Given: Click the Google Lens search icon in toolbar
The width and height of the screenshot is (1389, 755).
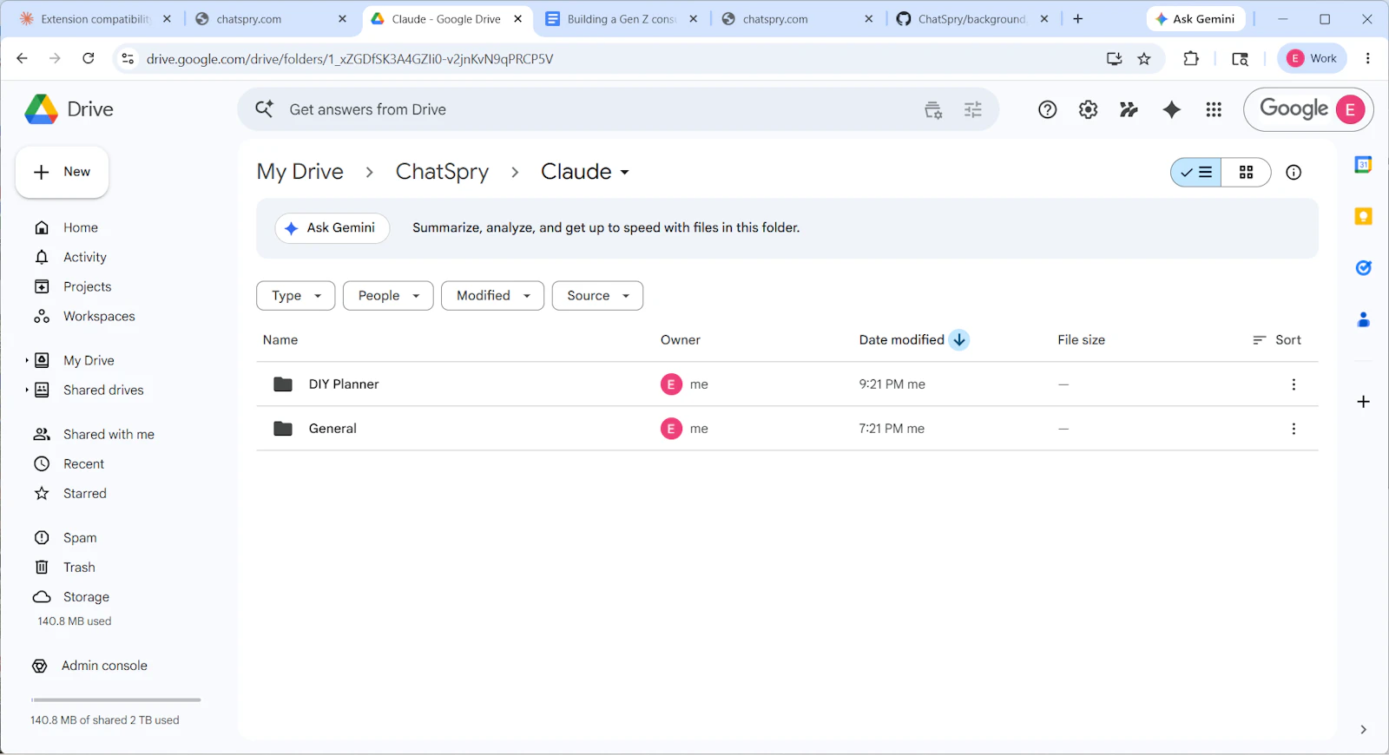Looking at the screenshot, I should (x=1240, y=59).
